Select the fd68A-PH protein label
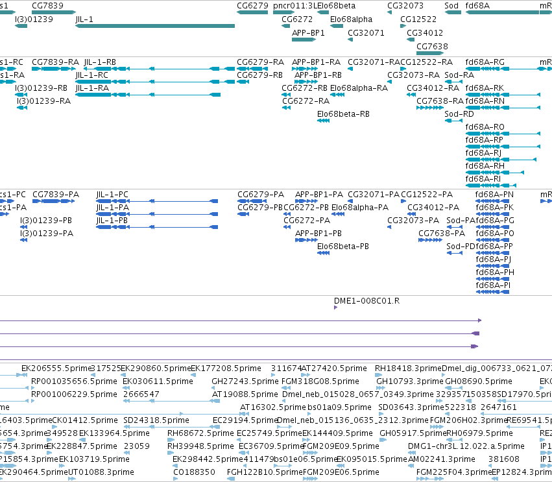 tap(495, 272)
